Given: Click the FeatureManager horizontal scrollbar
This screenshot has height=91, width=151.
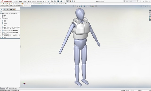Looking at the screenshot, I should [10, 87].
